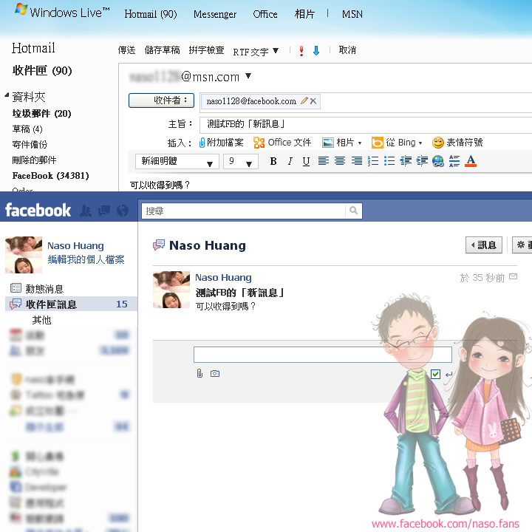Click 收件者 recipient button
The width and height of the screenshot is (532, 532).
click(x=161, y=100)
